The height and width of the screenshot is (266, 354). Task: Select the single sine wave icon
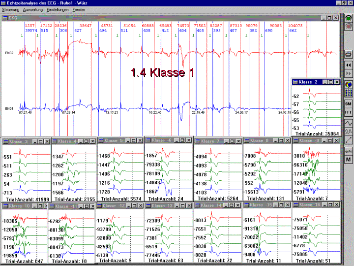349,123
